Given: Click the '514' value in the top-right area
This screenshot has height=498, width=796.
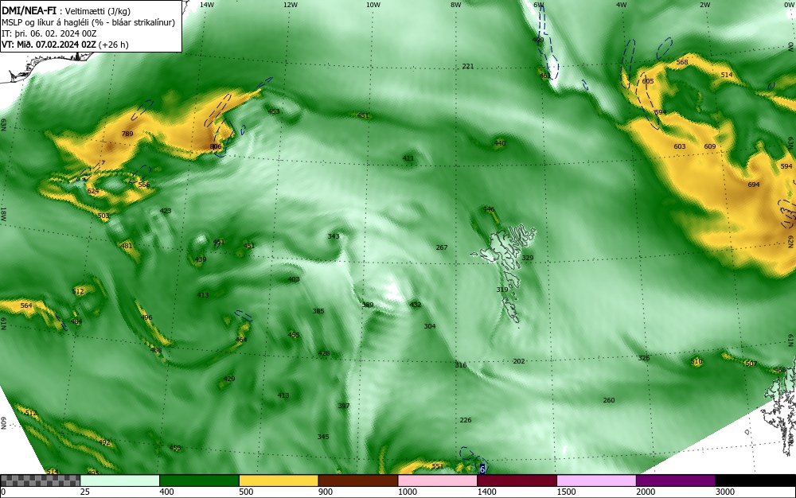Looking at the screenshot, I should point(727,75).
